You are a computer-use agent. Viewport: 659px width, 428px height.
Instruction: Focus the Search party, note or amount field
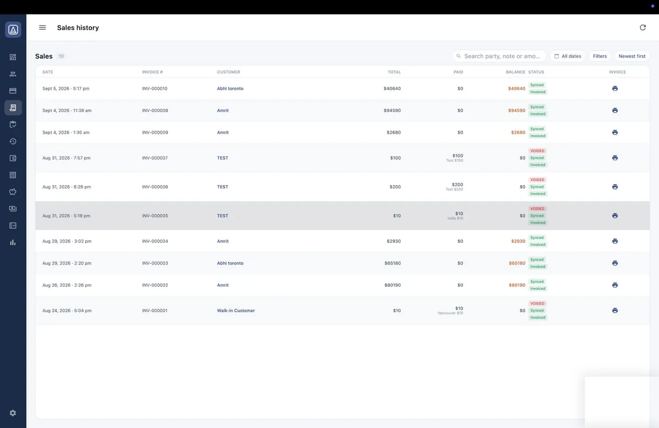coord(499,56)
